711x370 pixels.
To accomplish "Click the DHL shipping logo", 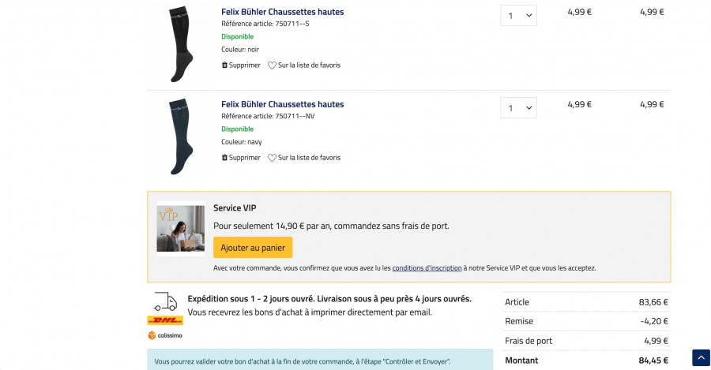I will (x=165, y=320).
